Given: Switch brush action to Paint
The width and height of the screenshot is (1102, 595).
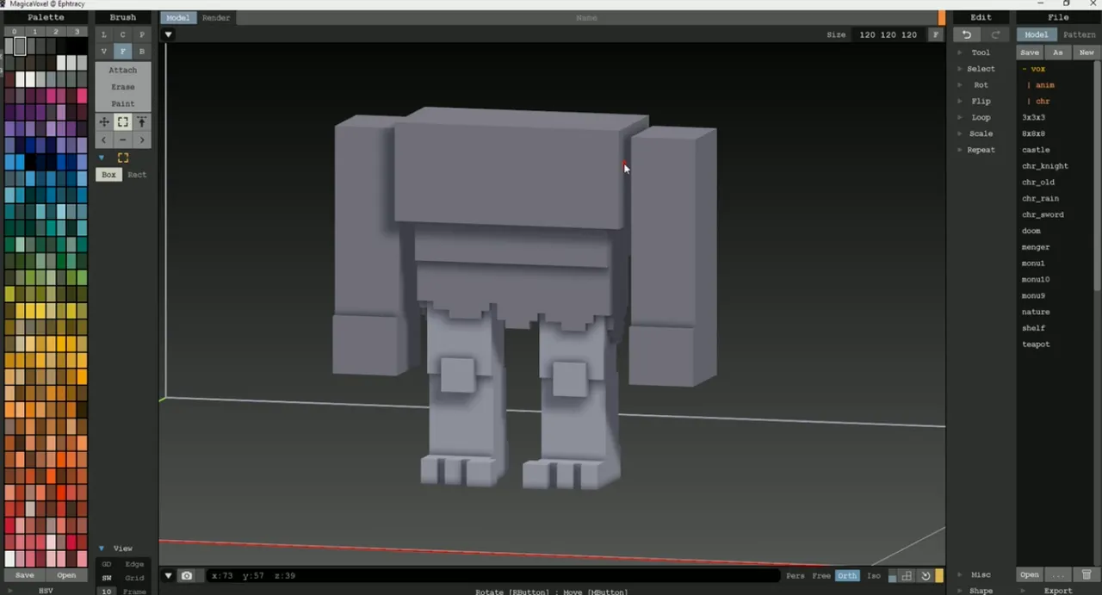Looking at the screenshot, I should pyautogui.click(x=123, y=103).
